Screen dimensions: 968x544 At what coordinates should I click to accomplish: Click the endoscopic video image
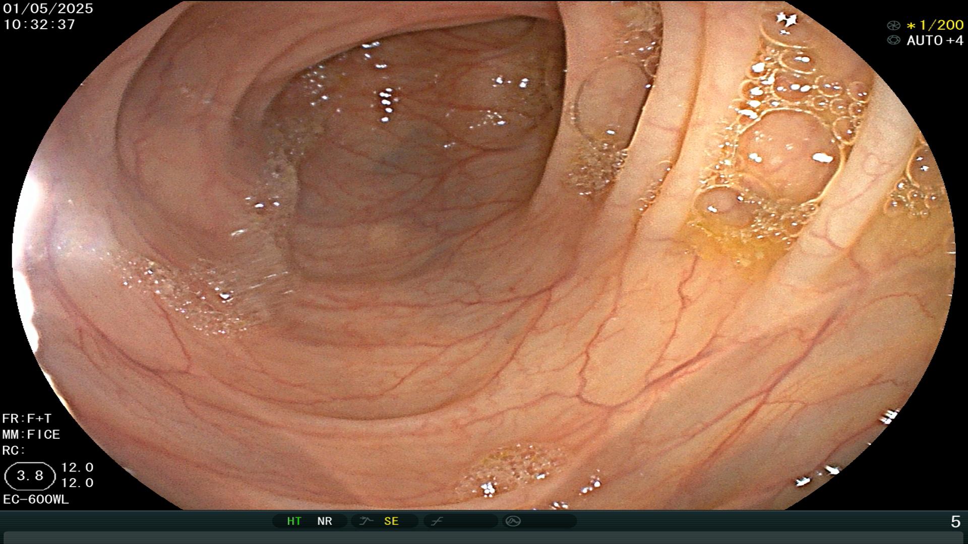click(484, 255)
